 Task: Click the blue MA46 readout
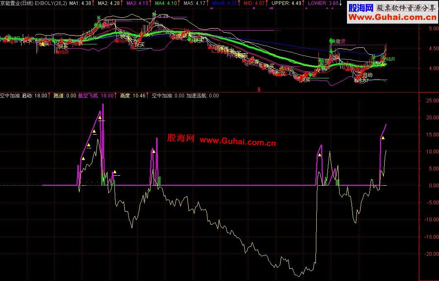point(225,3)
